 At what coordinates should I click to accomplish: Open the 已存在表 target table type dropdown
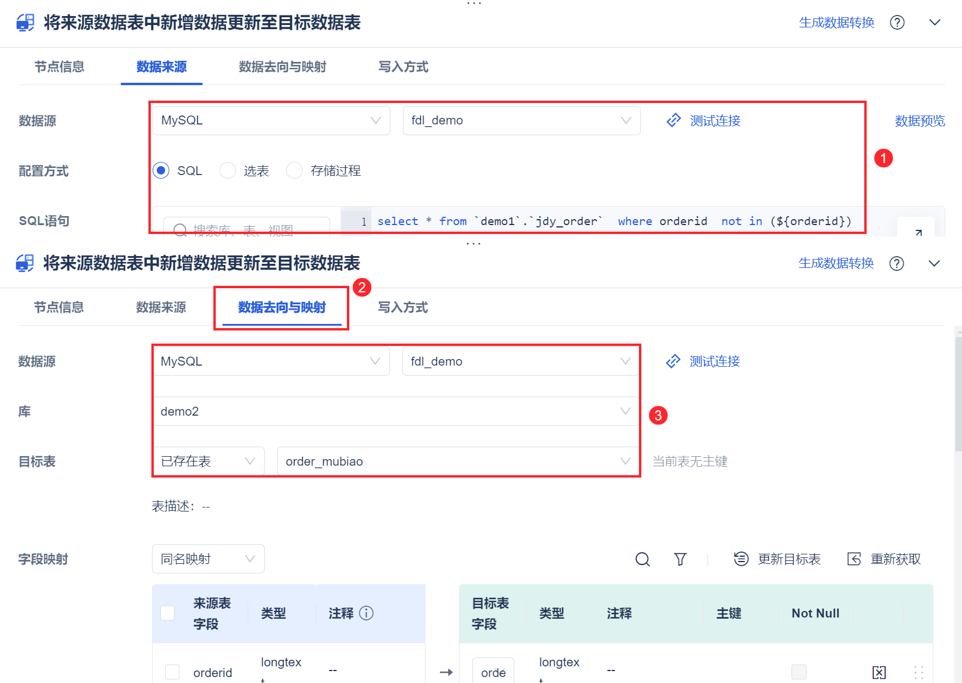pyautogui.click(x=208, y=461)
